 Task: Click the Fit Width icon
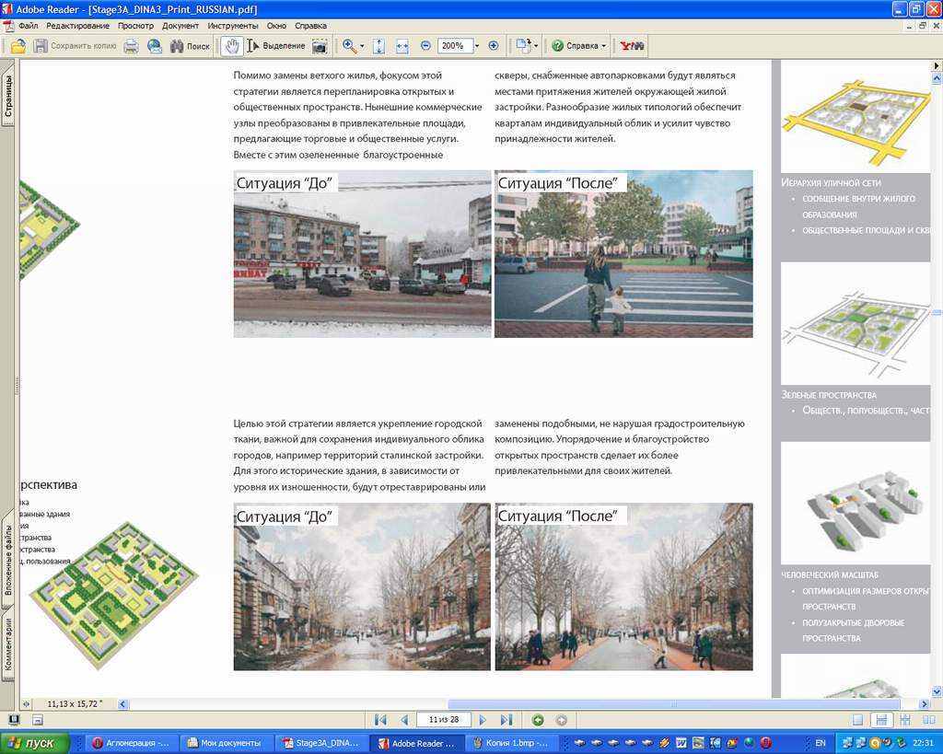click(x=402, y=46)
